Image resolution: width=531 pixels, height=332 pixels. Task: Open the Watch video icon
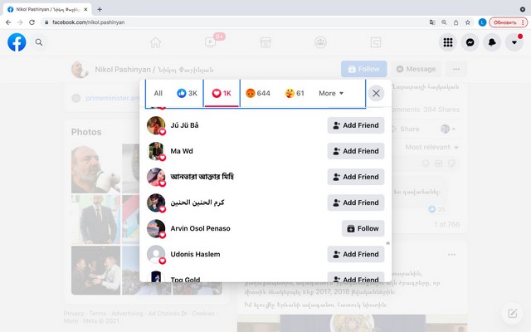pos(210,42)
